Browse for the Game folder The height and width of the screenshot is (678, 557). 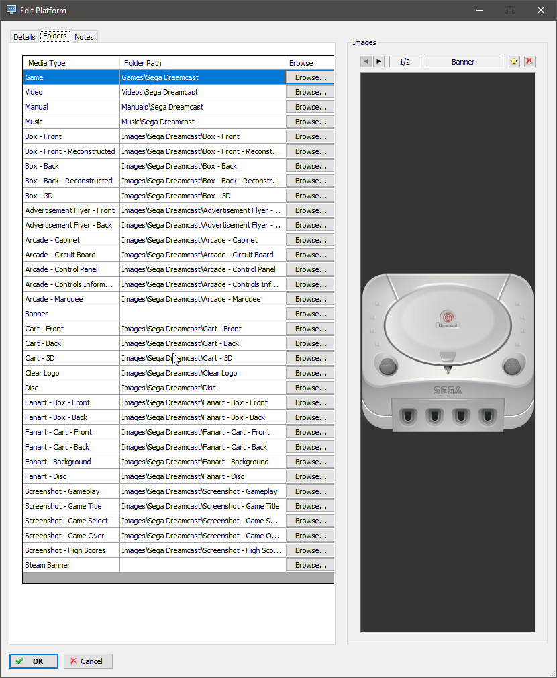(x=309, y=77)
